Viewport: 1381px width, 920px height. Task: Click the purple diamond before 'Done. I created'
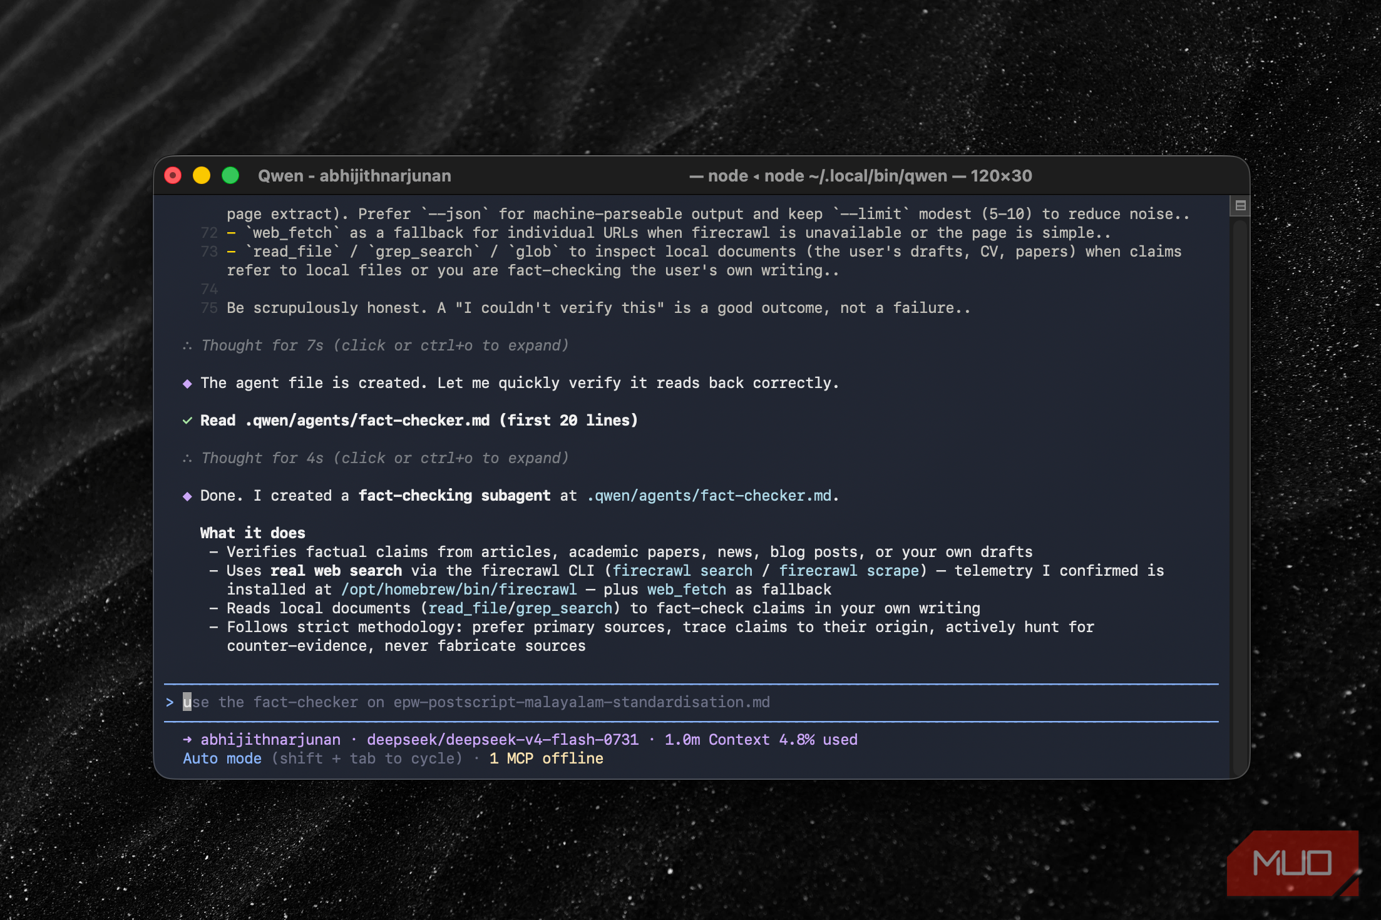(187, 496)
